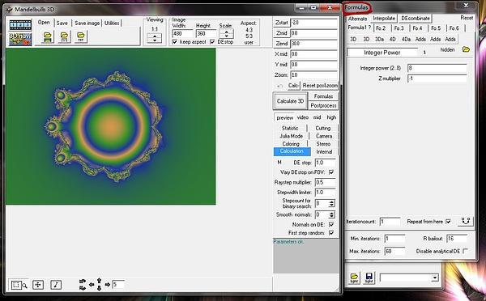Viewport: 486px width, 301px height.
Task: Click the rotate clockwise arrow icon
Action: 83,288
